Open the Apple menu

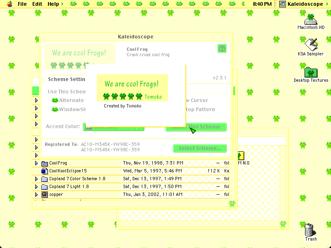click(10, 4)
